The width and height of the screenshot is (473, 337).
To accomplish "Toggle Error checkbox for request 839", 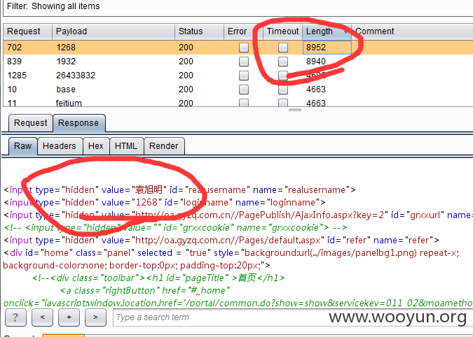I will (244, 62).
